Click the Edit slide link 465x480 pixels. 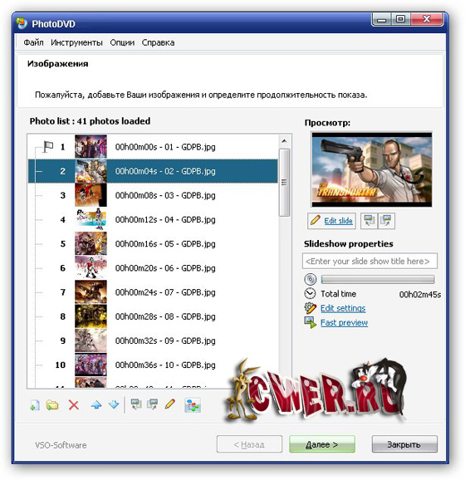click(338, 221)
